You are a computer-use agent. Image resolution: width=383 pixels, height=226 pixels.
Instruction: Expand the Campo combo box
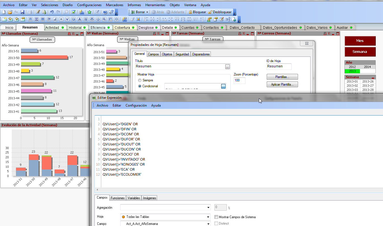[x=209, y=223]
